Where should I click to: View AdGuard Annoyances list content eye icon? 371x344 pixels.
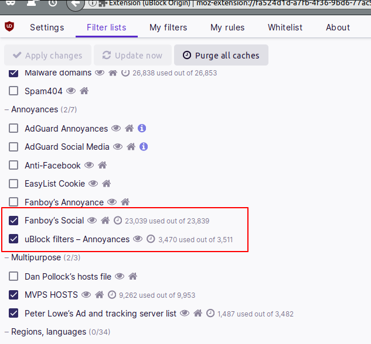click(x=116, y=128)
